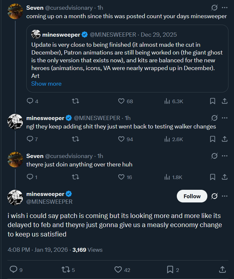Like minesweeper's reply with 94 likes

point(121,139)
